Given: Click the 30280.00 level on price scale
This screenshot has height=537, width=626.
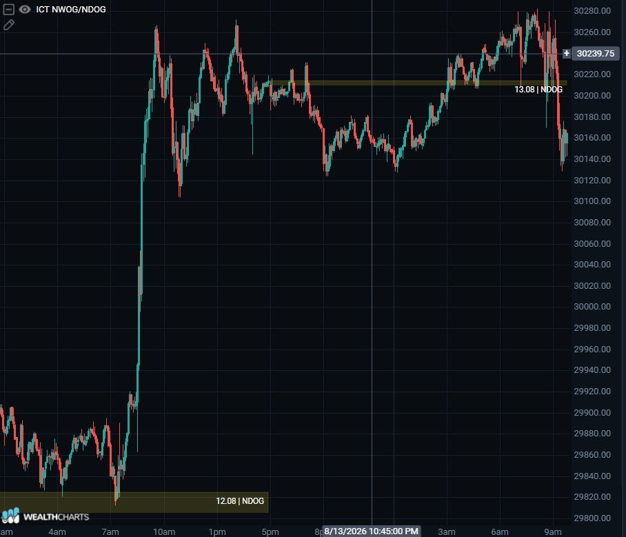Looking at the screenshot, I should [592, 11].
